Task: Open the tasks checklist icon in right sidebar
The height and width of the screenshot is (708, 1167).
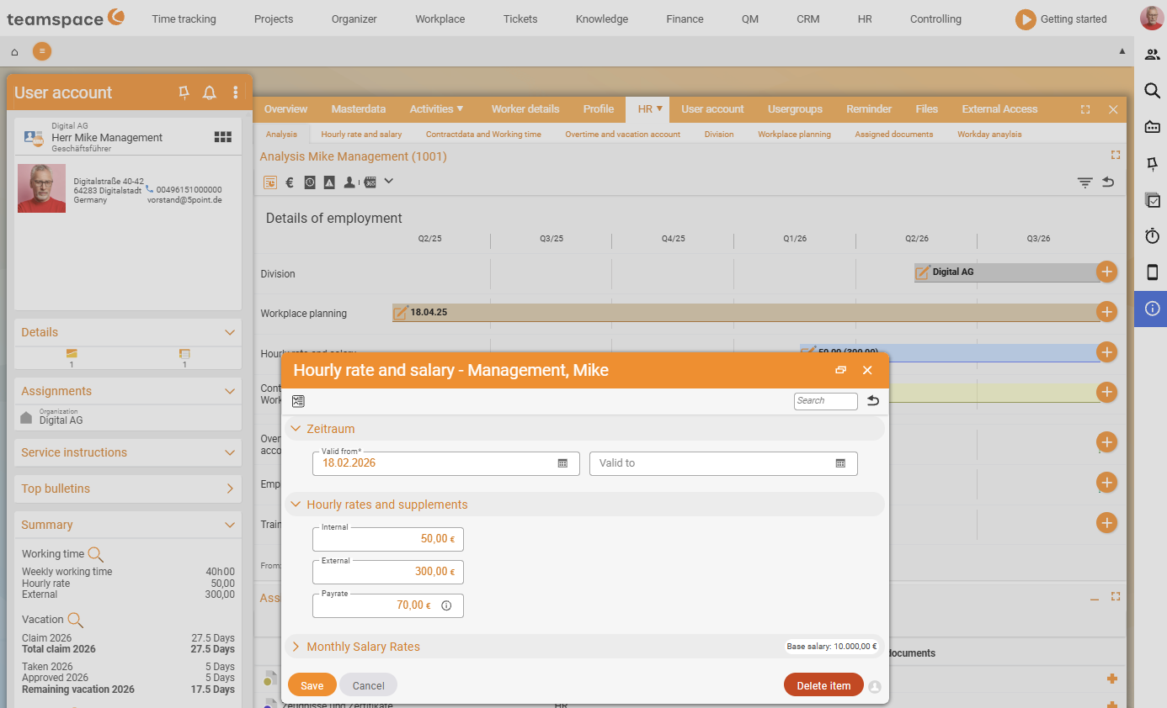Action: (x=1152, y=200)
